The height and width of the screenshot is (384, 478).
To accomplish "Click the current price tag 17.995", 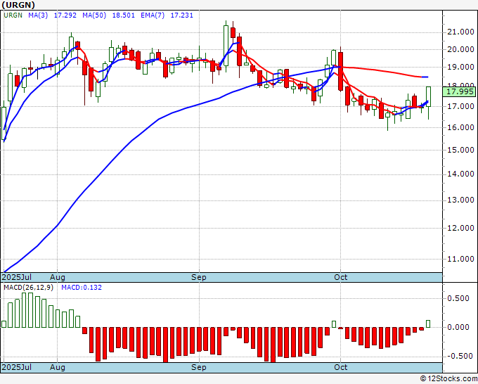I will (x=459, y=91).
